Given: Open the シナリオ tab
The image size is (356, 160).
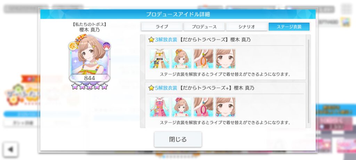Looking at the screenshot, I should point(246,27).
